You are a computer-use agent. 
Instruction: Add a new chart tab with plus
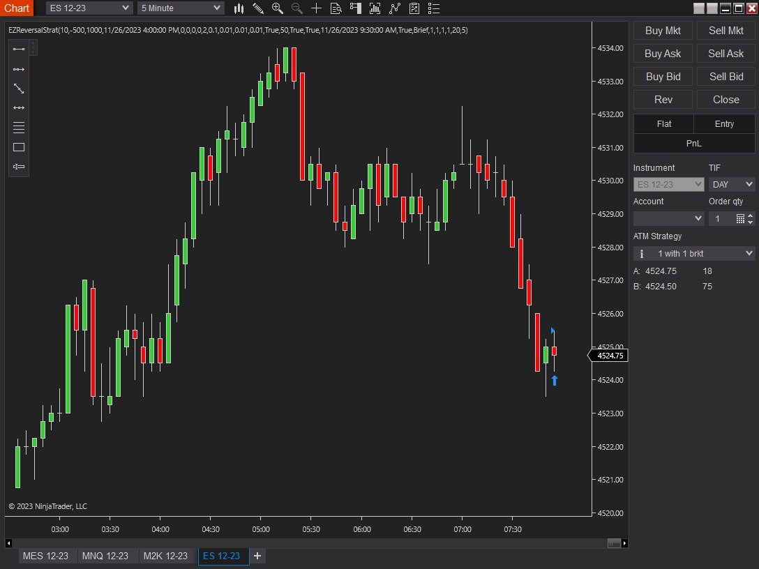(x=257, y=556)
